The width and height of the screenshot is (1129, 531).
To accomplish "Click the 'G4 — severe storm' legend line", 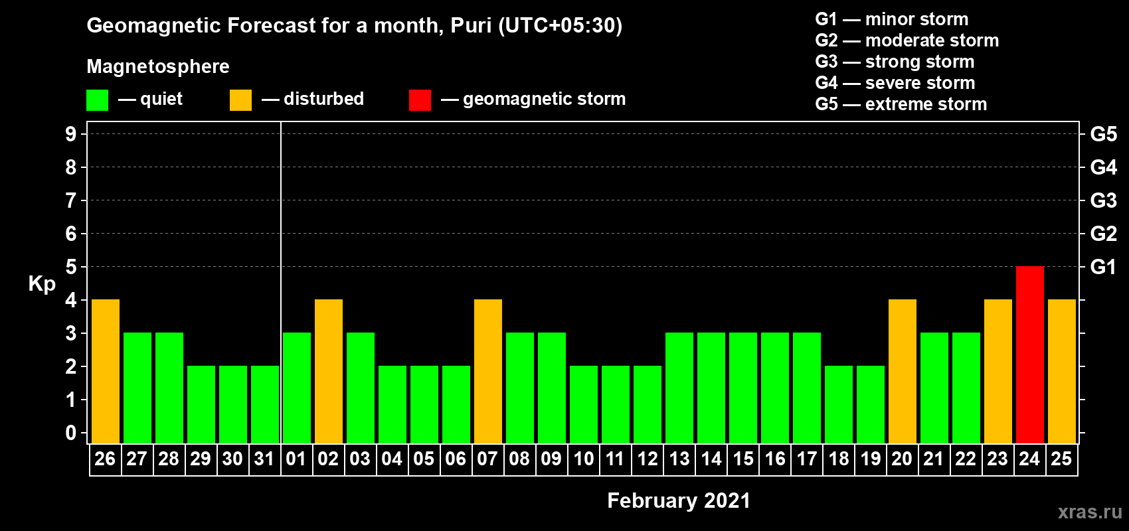I will pyautogui.click(x=895, y=83).
